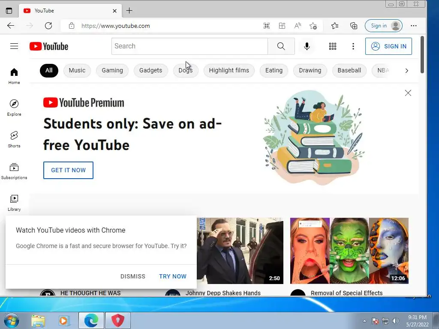Viewport: 439px width, 329px height.
Task: Click the search magnifier button
Action: (x=281, y=46)
